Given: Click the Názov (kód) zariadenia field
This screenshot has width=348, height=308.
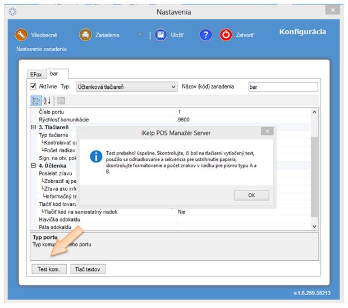Looking at the screenshot, I should [x=282, y=87].
